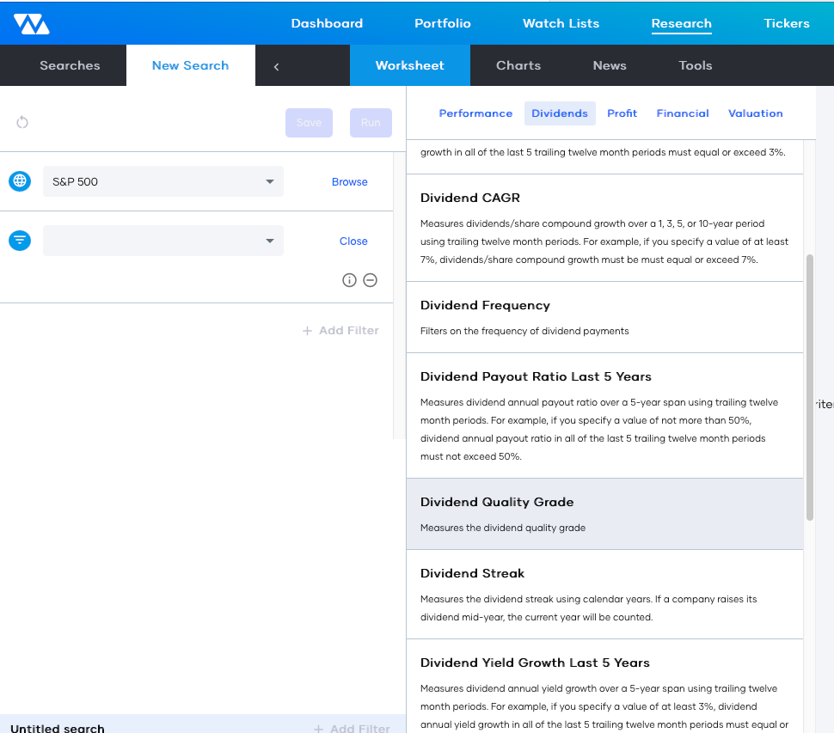
Task: Click the app logo in header
Action: tap(31, 24)
